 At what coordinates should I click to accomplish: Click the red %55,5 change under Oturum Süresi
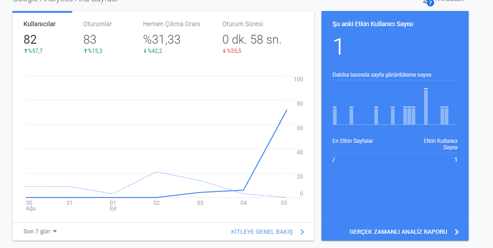pyautogui.click(x=232, y=51)
